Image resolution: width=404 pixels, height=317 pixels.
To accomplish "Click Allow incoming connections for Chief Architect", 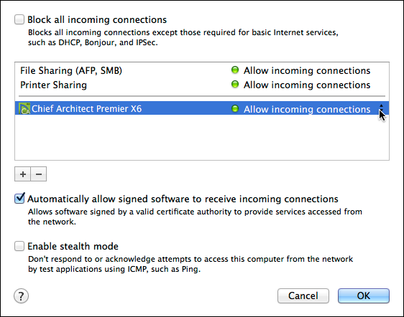I will (307, 109).
